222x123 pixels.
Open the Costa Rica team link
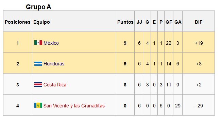55,85
